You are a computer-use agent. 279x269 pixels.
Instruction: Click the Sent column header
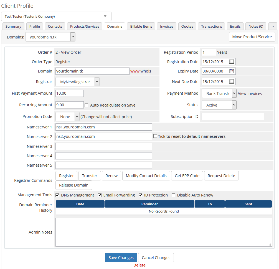[248, 204]
